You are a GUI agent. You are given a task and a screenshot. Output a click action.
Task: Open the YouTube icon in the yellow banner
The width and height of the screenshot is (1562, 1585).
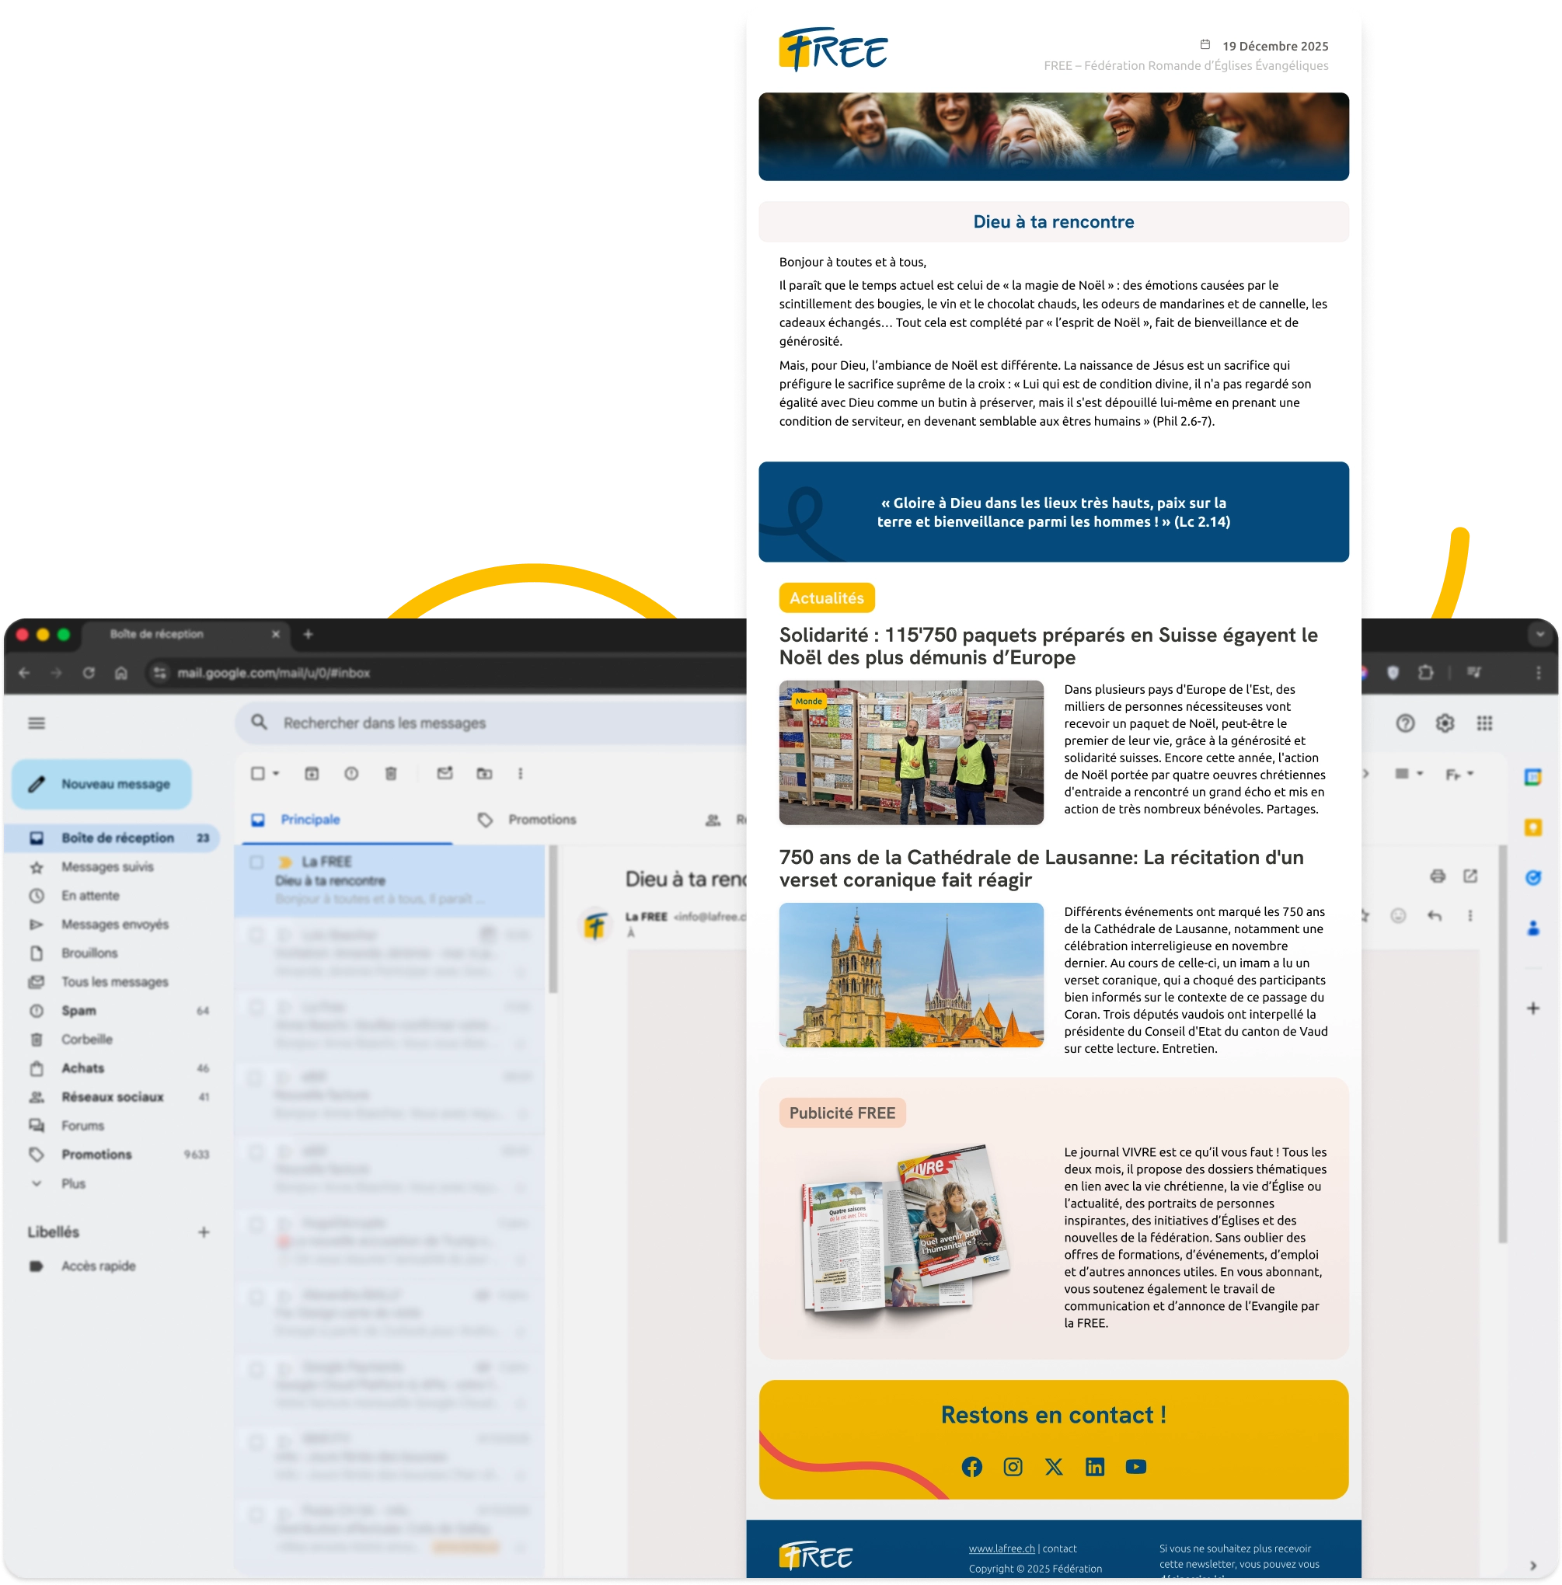(1135, 1467)
